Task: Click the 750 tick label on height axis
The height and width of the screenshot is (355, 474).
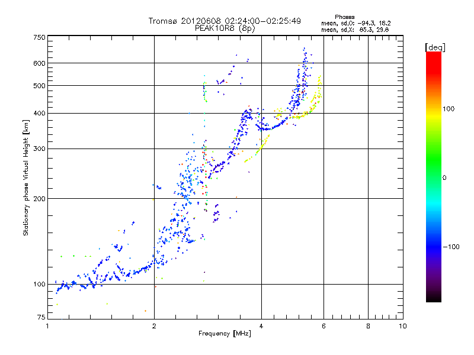Action: click(39, 37)
